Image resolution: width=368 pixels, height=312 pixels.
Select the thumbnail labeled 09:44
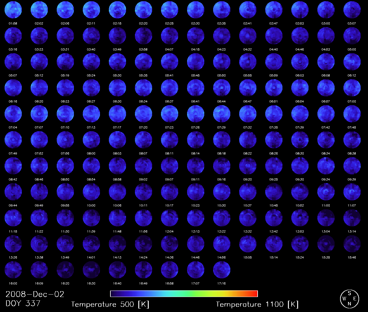13,192
